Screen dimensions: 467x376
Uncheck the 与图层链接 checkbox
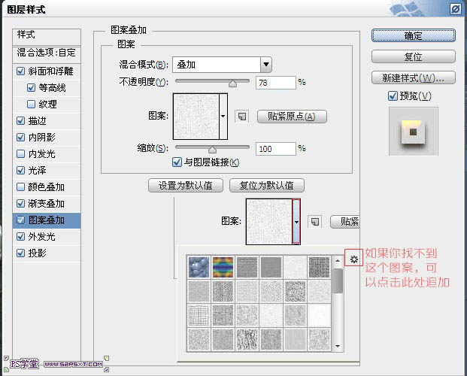pos(177,162)
